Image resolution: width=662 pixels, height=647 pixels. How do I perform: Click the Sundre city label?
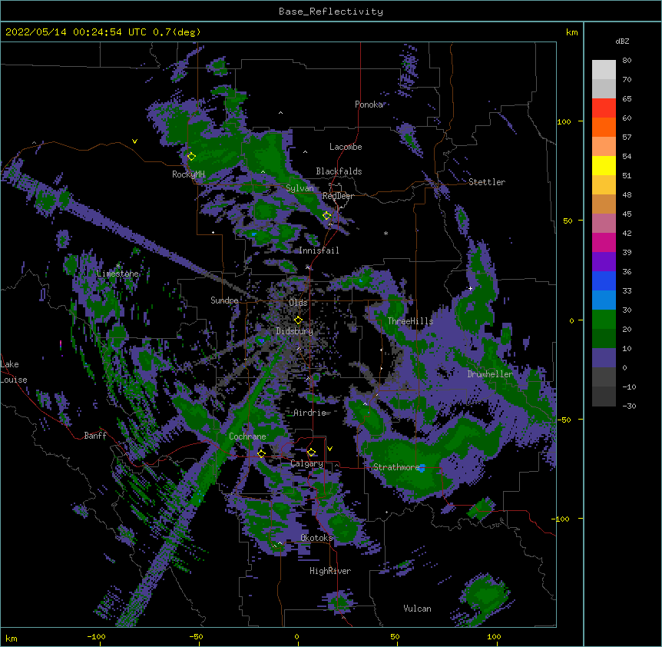[224, 300]
